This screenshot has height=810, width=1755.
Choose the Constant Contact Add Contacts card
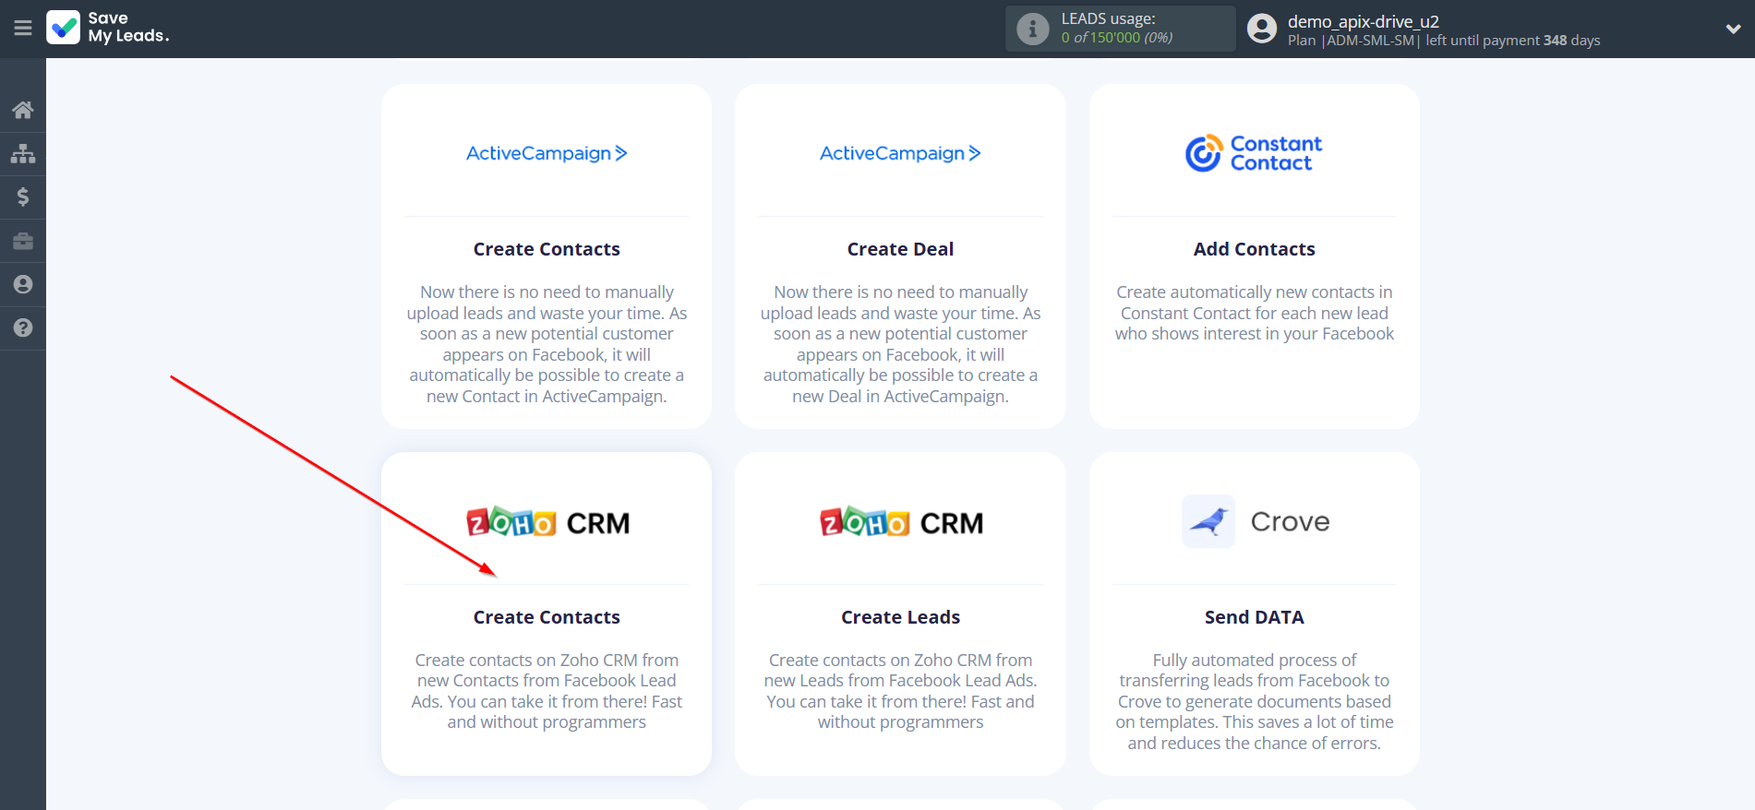[1254, 256]
